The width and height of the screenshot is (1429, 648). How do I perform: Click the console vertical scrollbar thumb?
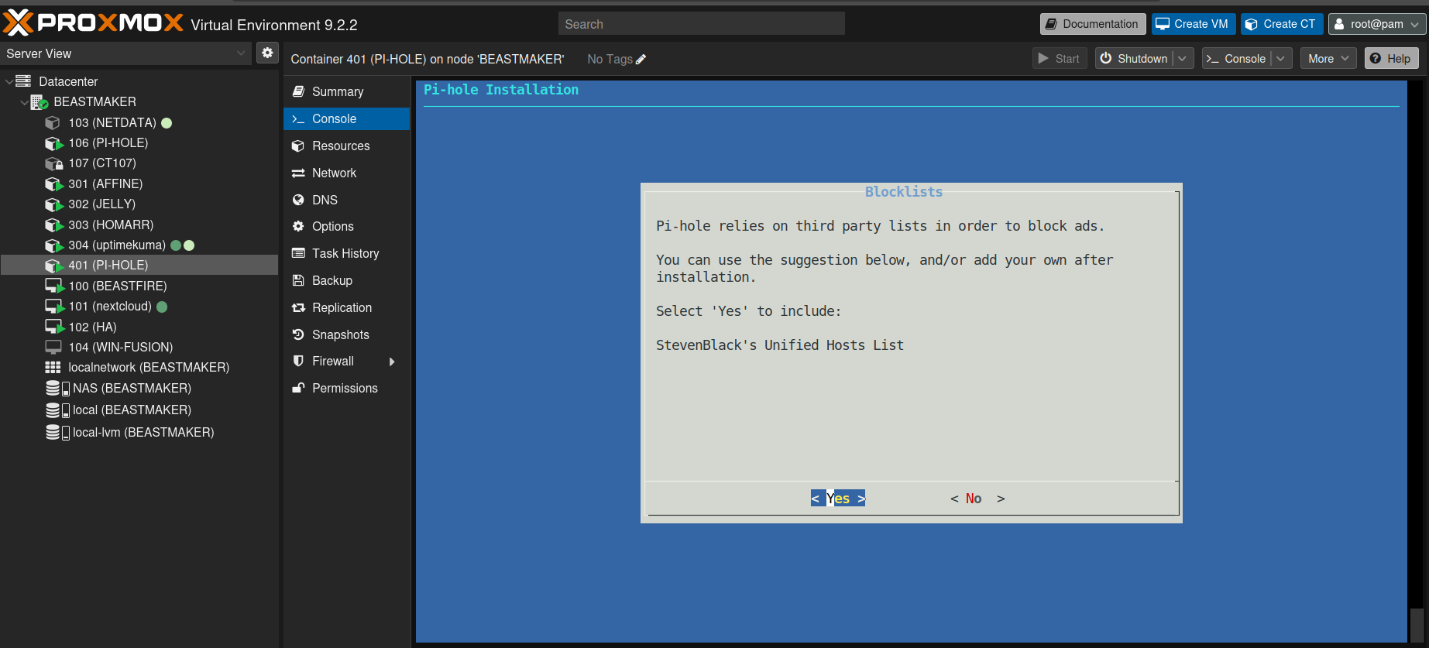coord(1417,625)
